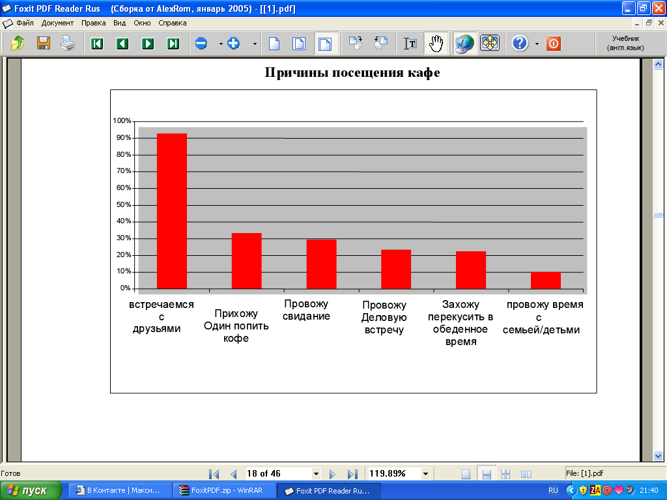
Task: Switch to facing pages layout
Action: pyautogui.click(x=526, y=474)
